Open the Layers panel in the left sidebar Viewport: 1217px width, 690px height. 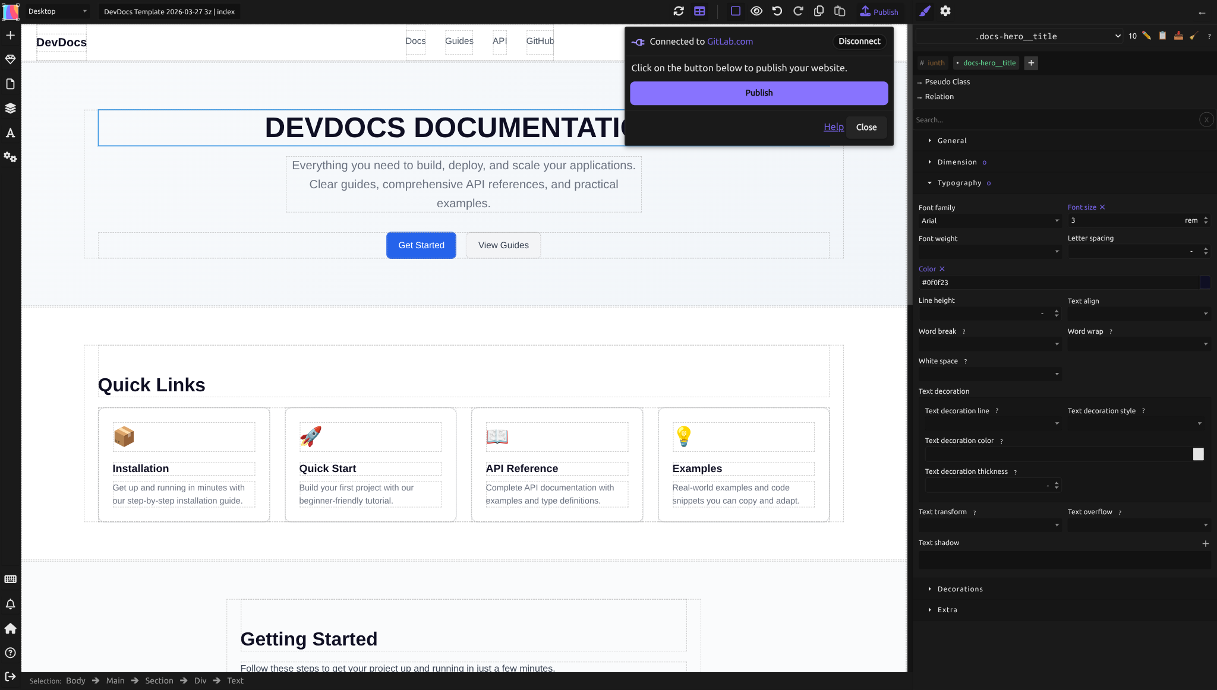(11, 108)
